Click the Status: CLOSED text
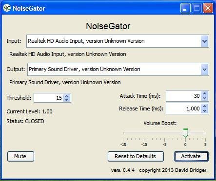This screenshot has width=216, height=181. [25, 121]
